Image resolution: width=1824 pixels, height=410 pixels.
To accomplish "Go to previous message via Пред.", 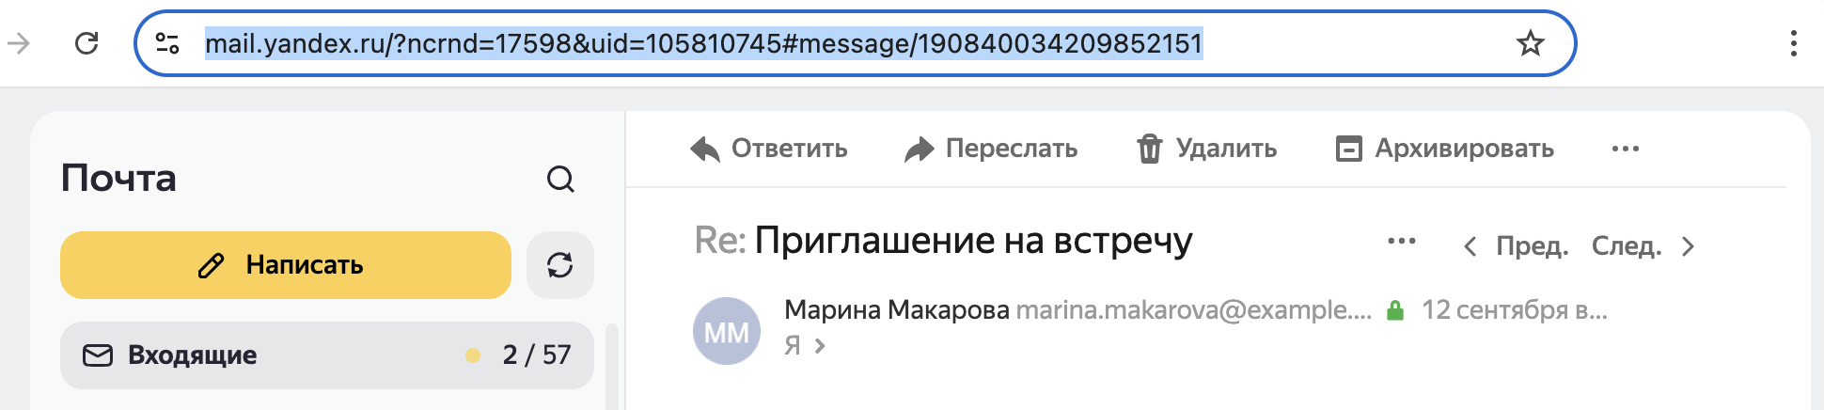I will [x=1516, y=246].
